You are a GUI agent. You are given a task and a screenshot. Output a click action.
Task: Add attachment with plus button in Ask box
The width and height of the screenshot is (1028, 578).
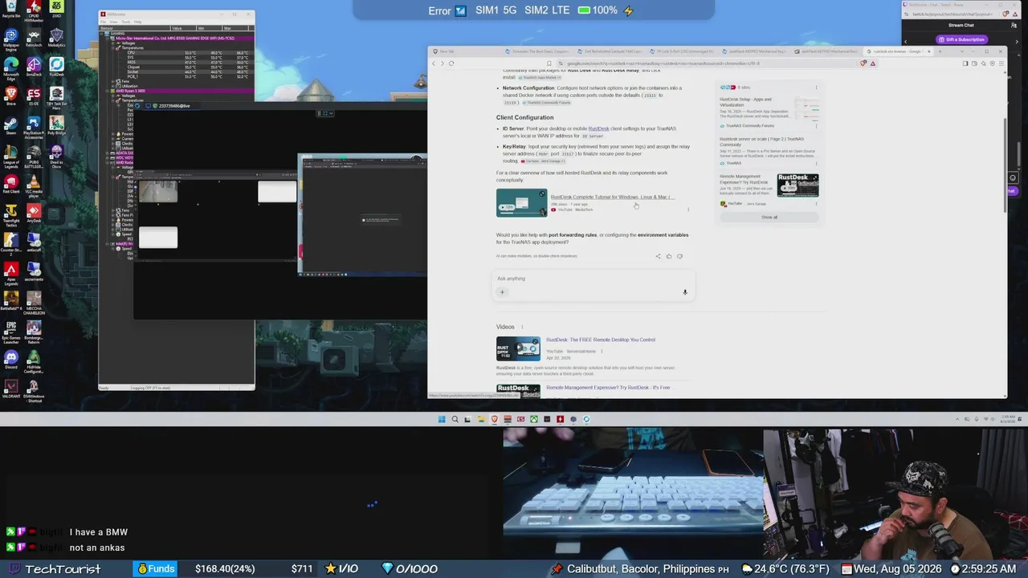click(502, 292)
